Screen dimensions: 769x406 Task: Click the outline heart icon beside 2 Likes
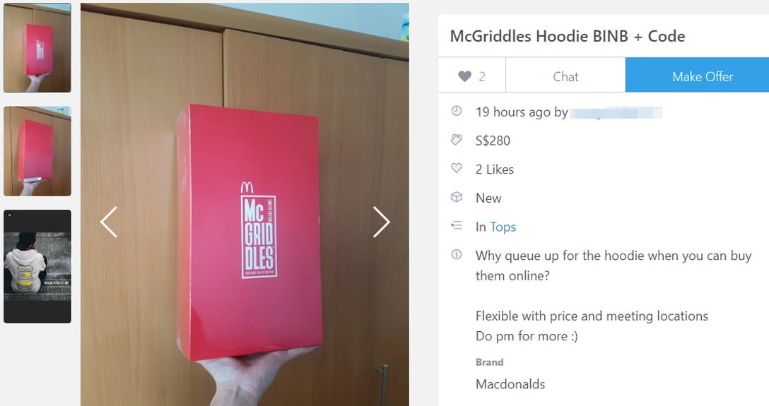(456, 169)
